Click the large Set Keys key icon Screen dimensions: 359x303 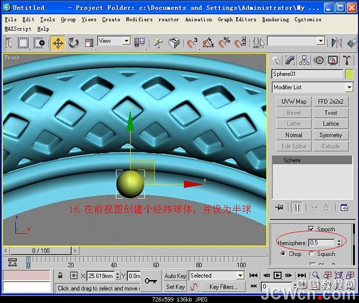click(151, 281)
